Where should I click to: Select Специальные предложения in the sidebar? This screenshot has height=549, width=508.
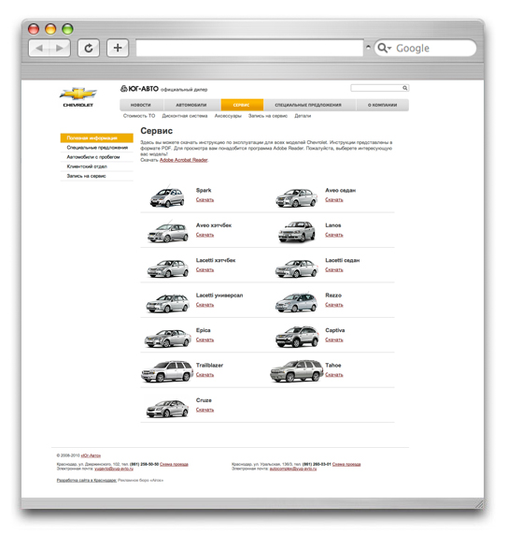coord(97,148)
